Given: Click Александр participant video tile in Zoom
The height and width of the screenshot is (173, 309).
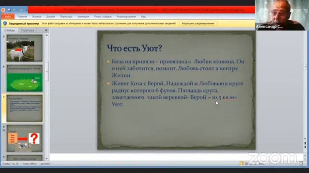Looking at the screenshot, I should click(282, 15).
